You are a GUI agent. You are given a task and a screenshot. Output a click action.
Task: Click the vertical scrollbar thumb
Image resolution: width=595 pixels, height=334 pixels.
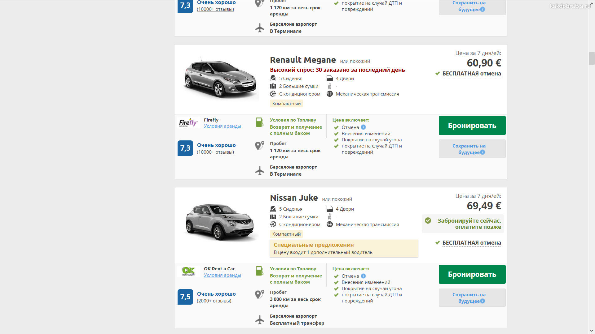click(x=592, y=58)
